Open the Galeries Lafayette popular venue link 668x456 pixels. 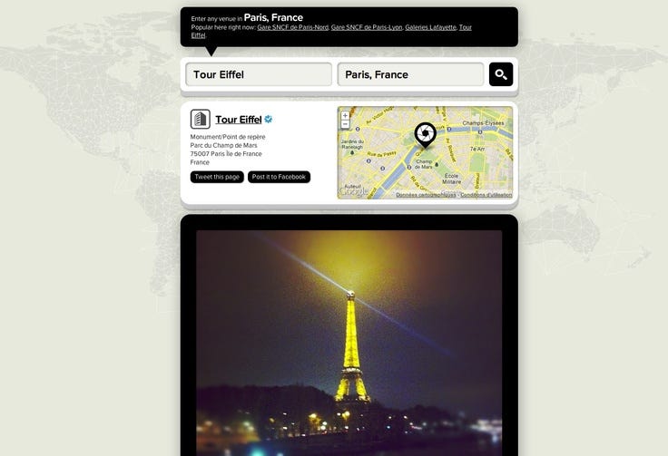pos(431,27)
